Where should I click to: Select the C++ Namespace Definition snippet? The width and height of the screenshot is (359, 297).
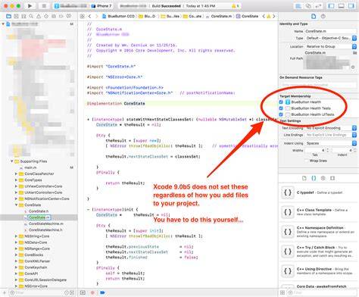(319, 232)
